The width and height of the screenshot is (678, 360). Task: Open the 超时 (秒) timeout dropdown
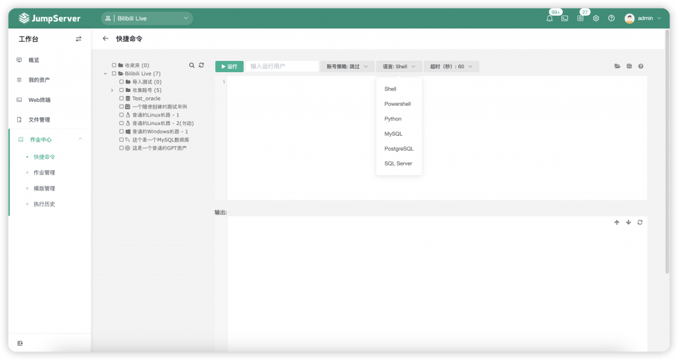pyautogui.click(x=451, y=67)
